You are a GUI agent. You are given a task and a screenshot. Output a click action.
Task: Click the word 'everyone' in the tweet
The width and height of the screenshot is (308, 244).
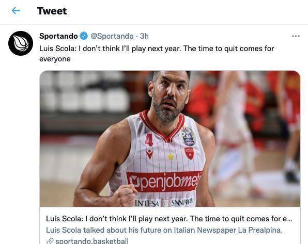(x=55, y=59)
